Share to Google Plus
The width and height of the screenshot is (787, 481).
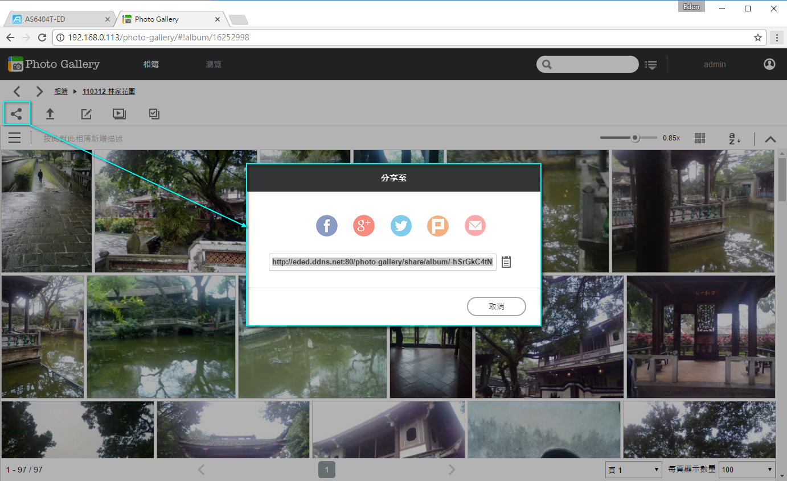364,226
